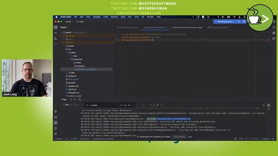Open the Commit tool window icon
This screenshot has height=156, width=278.
(56, 33)
